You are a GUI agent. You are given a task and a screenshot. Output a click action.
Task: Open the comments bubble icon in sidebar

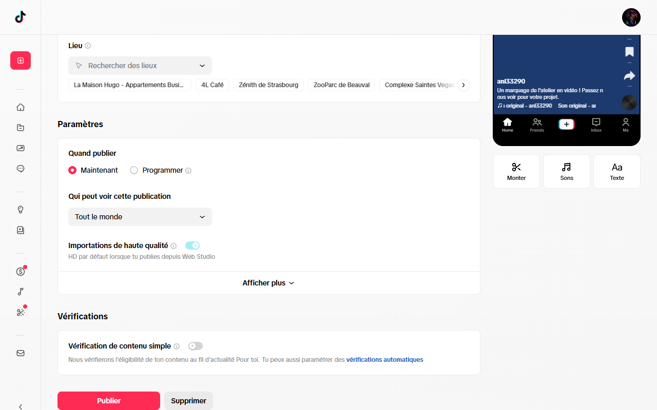tap(21, 169)
